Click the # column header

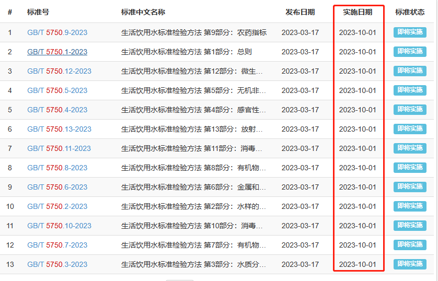[10, 13]
